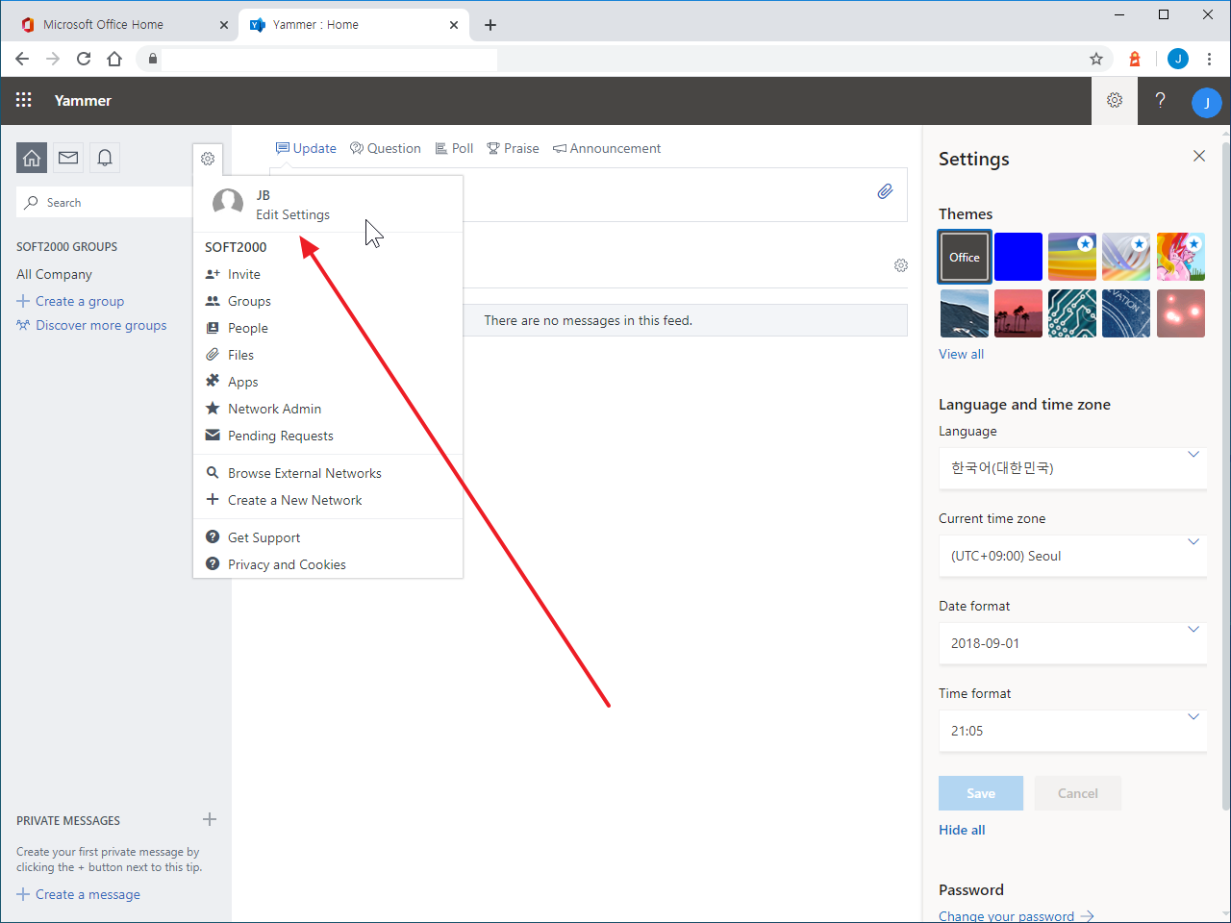1231x923 pixels.
Task: Start a new Question post
Action: [385, 147]
